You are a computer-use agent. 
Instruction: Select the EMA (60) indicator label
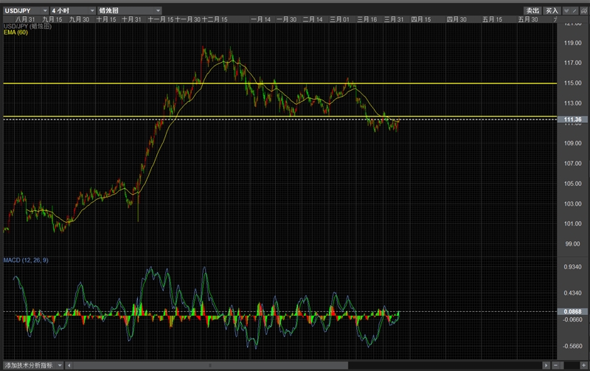point(15,32)
